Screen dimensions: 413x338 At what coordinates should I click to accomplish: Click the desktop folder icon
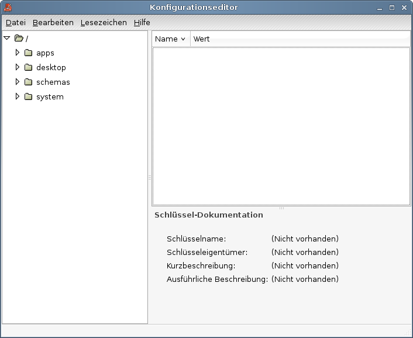[x=28, y=68]
